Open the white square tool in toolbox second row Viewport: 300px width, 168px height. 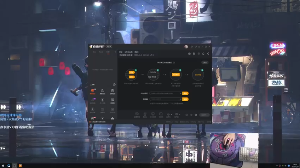coord(112,101)
